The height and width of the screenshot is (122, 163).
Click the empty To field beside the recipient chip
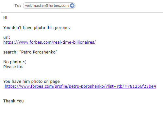(x=119, y=6)
